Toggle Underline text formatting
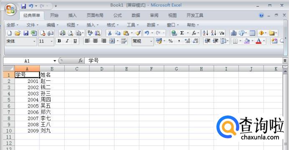This screenshot has width=289, height=150. (x=75, y=41)
